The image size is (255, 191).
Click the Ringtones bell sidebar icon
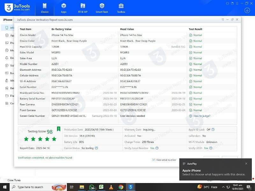pos(7,58)
